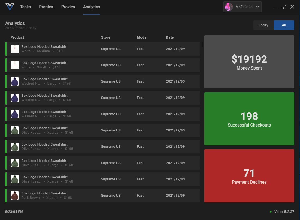Click the green connection status dot

[271, 212]
